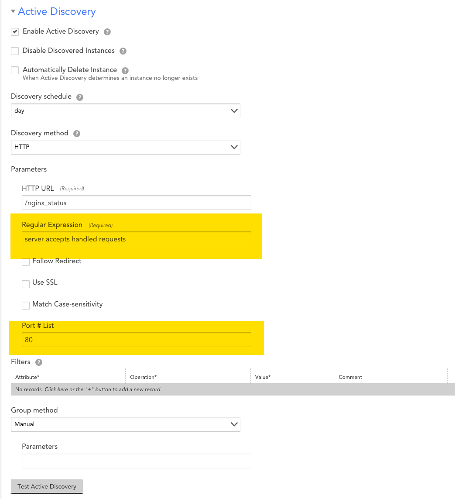Click the Filters help icon

(x=39, y=362)
